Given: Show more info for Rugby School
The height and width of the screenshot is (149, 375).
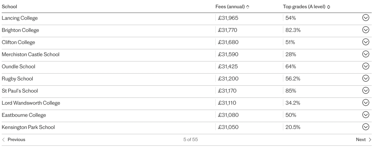Looking at the screenshot, I should (x=366, y=78).
